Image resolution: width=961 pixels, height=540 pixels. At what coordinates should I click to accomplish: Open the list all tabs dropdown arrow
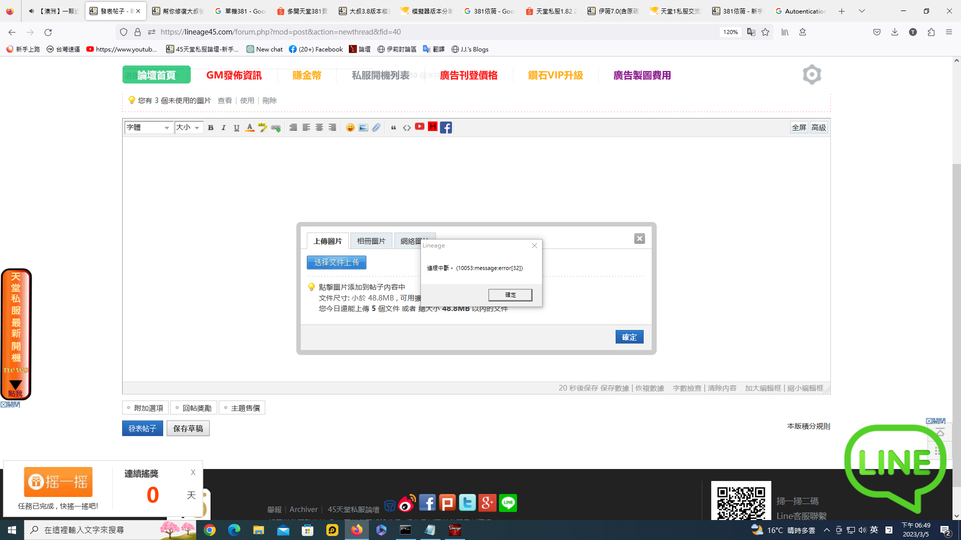(862, 11)
